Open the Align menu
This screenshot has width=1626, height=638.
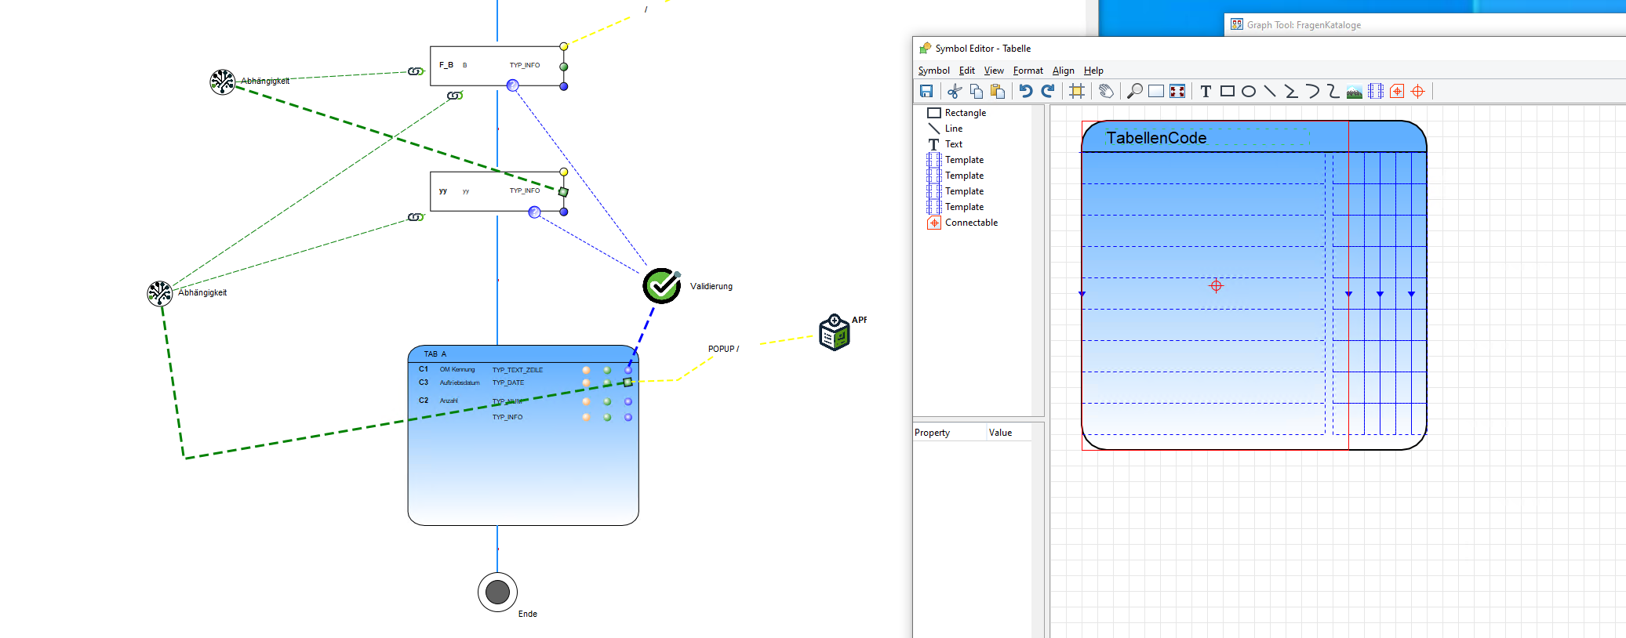click(x=1063, y=71)
